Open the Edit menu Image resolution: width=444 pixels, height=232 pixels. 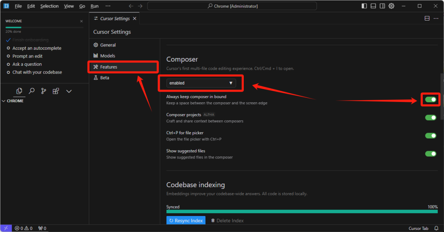31,6
